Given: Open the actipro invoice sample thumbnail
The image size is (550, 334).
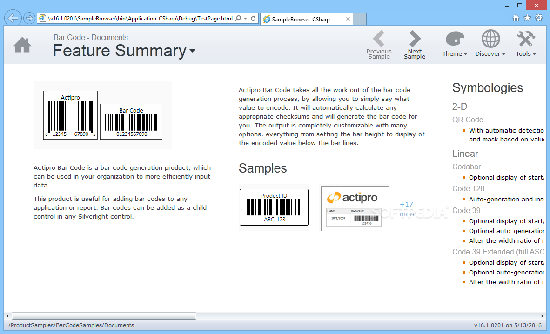Looking at the screenshot, I should 354,207.
